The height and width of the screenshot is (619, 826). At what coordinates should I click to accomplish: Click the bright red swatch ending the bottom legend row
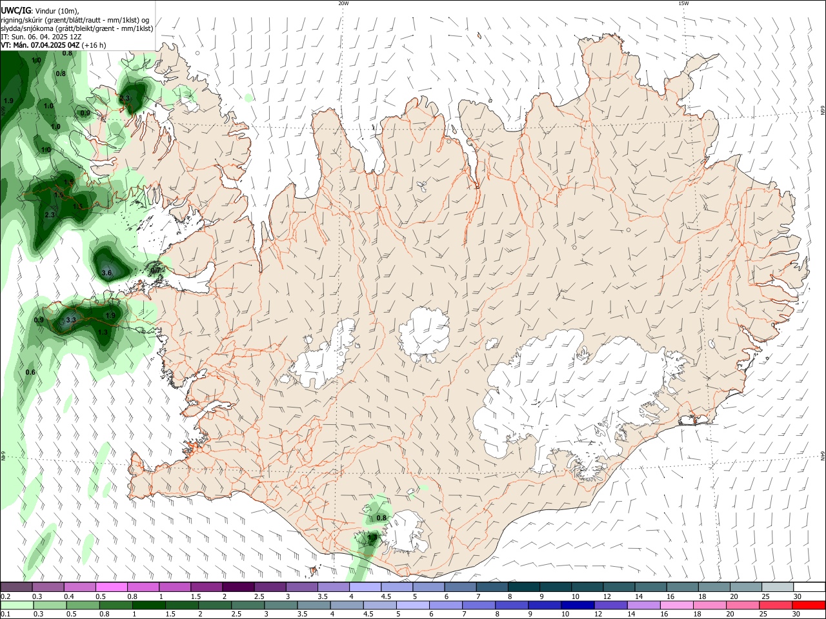pyautogui.click(x=809, y=605)
